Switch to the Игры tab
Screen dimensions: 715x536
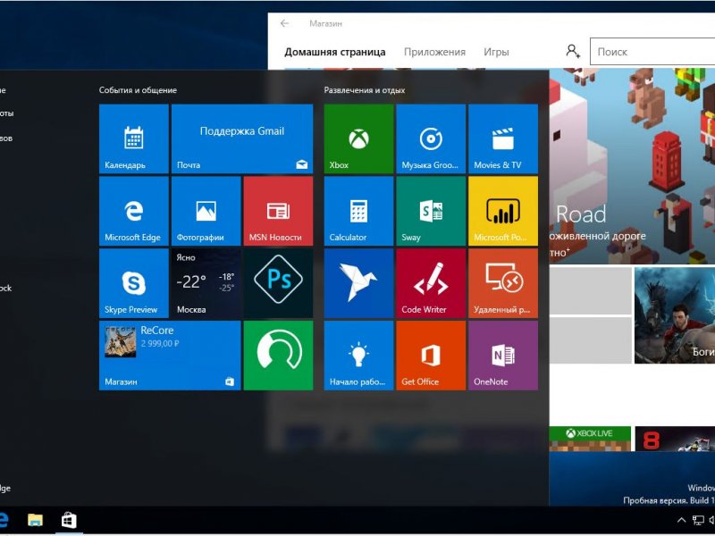[496, 52]
